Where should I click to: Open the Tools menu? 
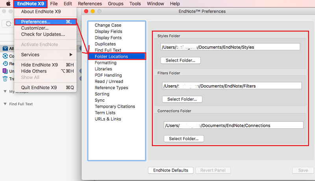coord(135,4)
